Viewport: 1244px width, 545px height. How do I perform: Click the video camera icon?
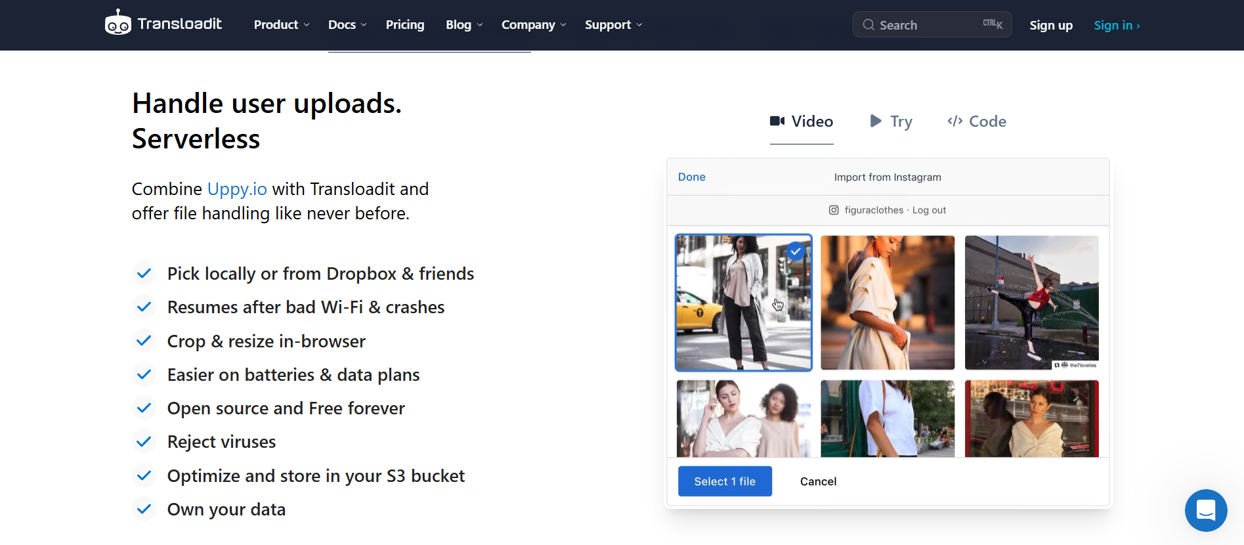point(777,121)
